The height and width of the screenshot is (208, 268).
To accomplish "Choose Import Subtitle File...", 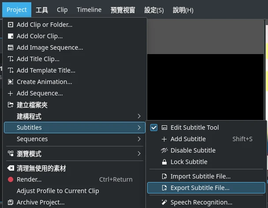I will pos(200,176).
